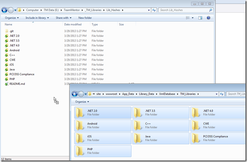Click App_Data breadcrumb in address bar
This screenshot has height=162, width=247.
128,94
